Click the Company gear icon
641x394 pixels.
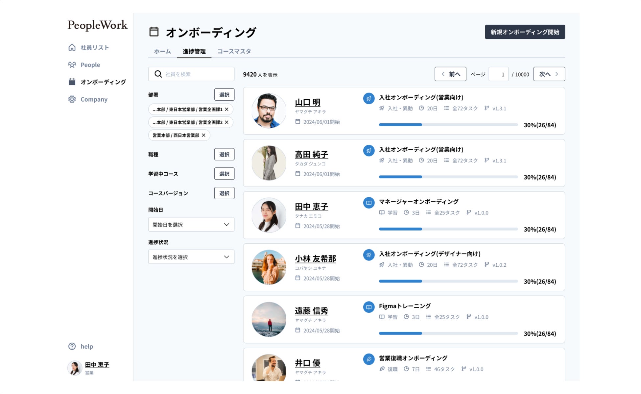pyautogui.click(x=72, y=99)
